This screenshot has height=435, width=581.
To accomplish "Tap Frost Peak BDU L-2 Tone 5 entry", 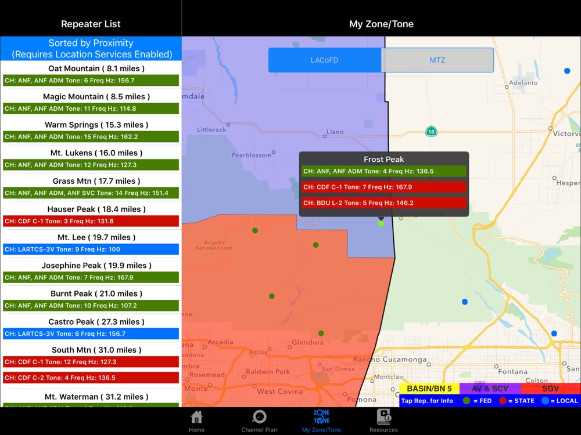I will (384, 203).
